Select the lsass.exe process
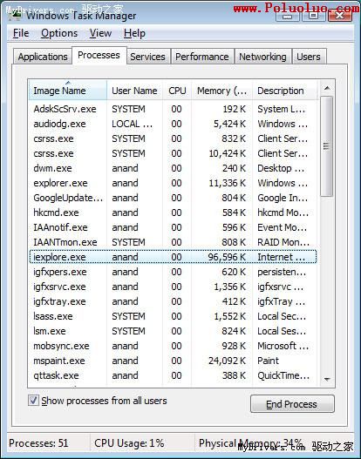This screenshot has height=459, width=361. tap(173, 316)
